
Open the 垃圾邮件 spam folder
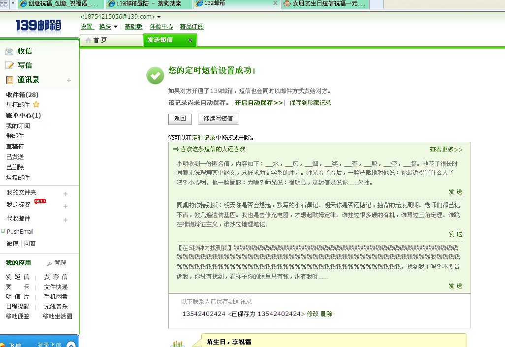[x=18, y=178]
